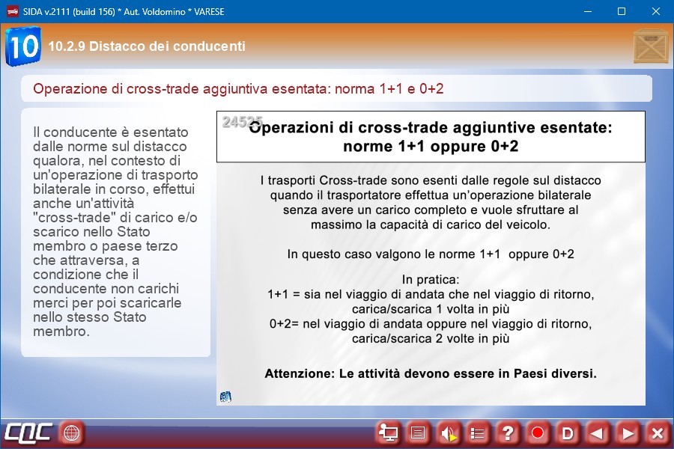Advance to next slide with right arrow
The height and width of the screenshot is (449, 674).
(628, 433)
